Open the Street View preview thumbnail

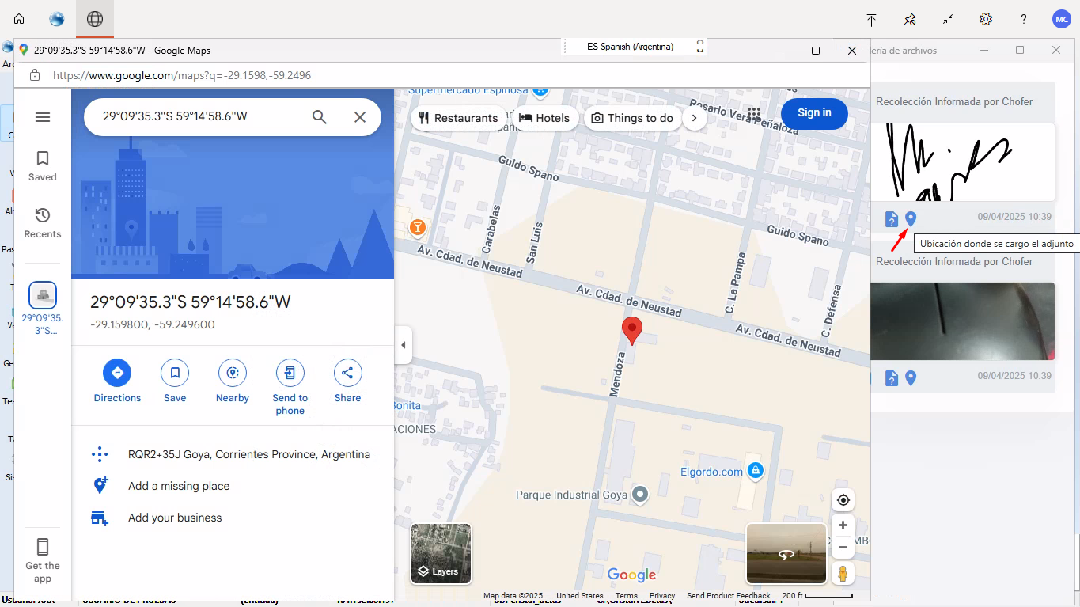pos(786,553)
